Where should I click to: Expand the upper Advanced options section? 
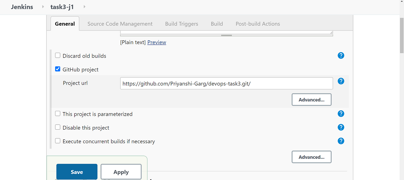(x=311, y=99)
